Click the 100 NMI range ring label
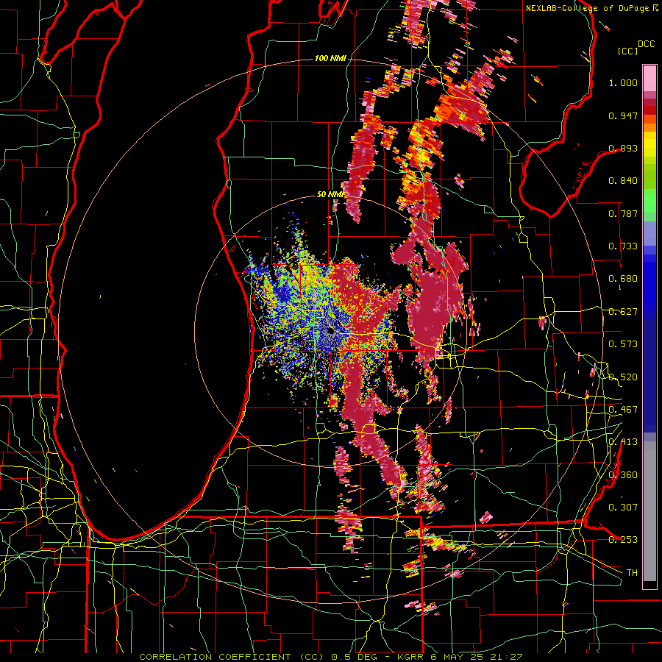The width and height of the screenshot is (662, 662). pyautogui.click(x=330, y=58)
